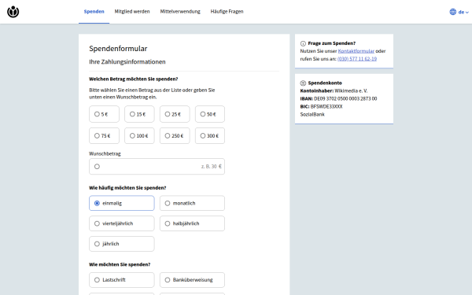Click the Wie möchten Sie spenden question
472x295 pixels.
coord(120,264)
